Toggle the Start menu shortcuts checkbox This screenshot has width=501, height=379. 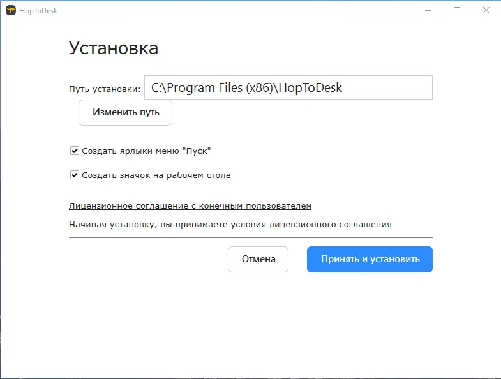[x=75, y=151]
